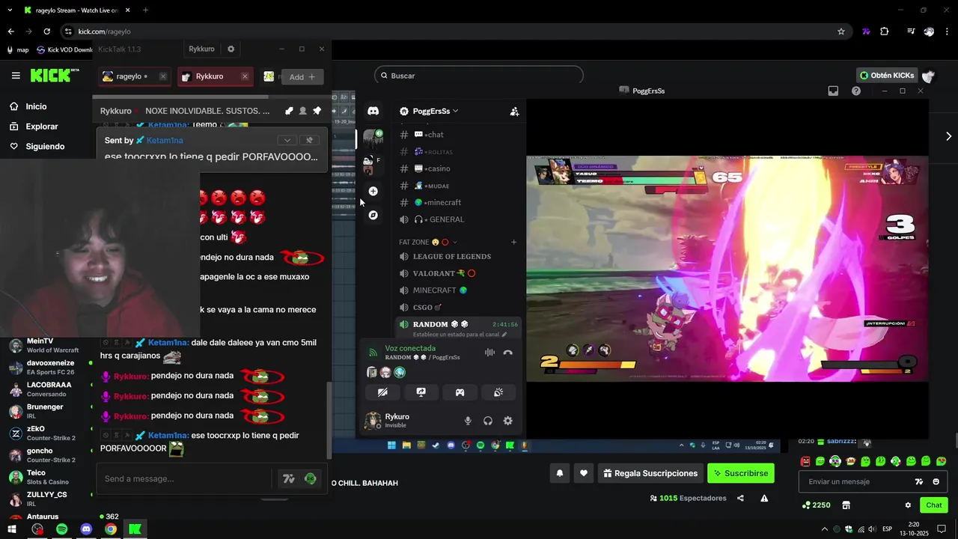Open soundboard in Discord voice panel
Screen dimensions: 958x539
click(x=498, y=392)
